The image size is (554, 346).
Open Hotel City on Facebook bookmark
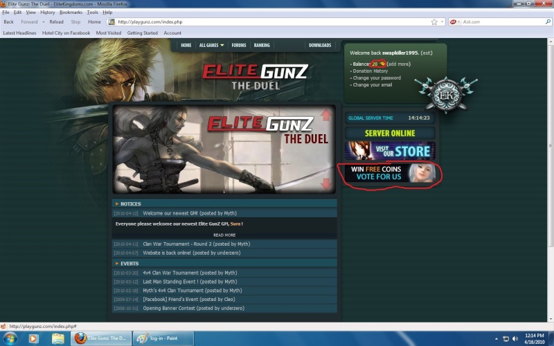click(x=66, y=33)
